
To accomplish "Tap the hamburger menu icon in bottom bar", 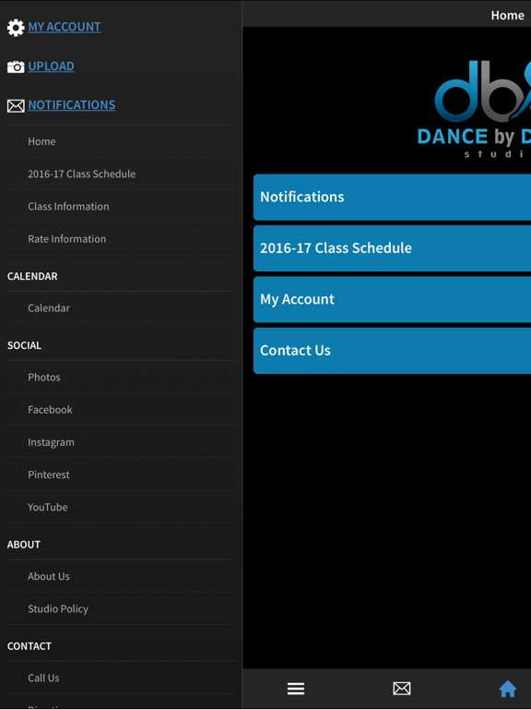I will click(296, 689).
